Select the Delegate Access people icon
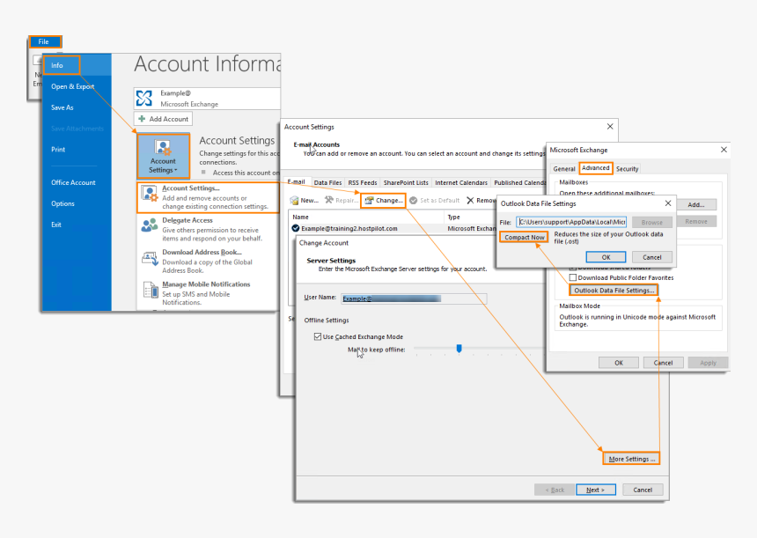Viewport: 757px width, 538px height. (149, 226)
